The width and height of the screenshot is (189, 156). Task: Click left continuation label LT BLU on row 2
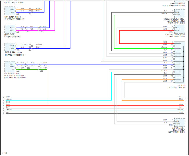coord(9,99)
